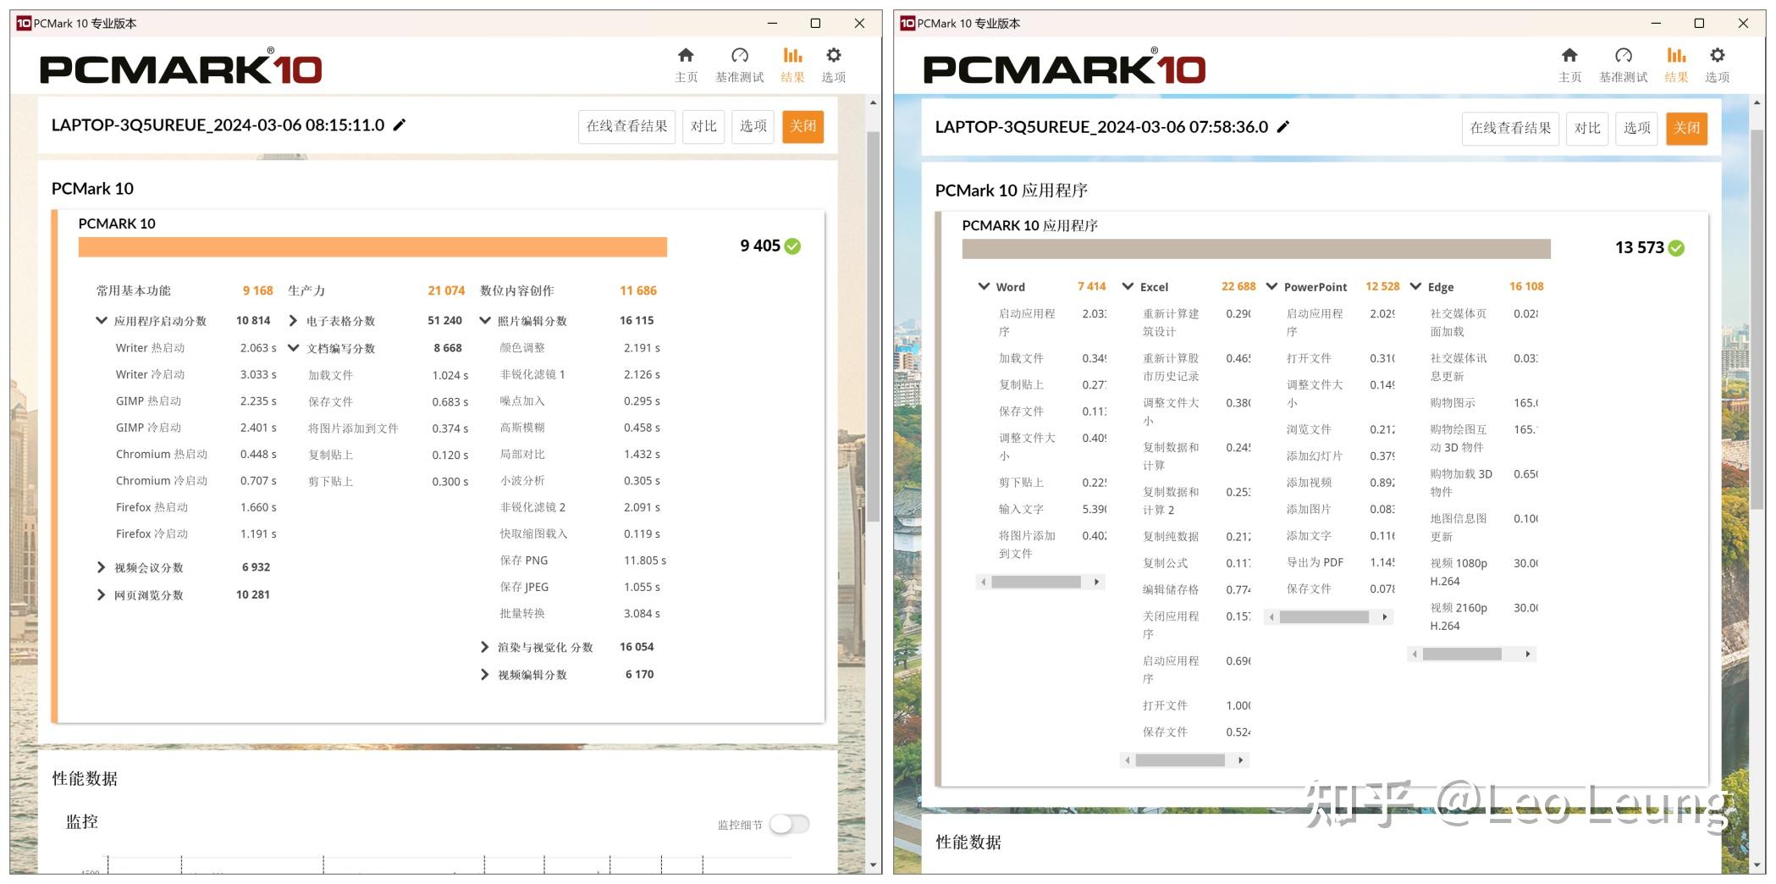The width and height of the screenshot is (1776, 884).
Task: Click Chromium 热启动 row
Action: [196, 454]
